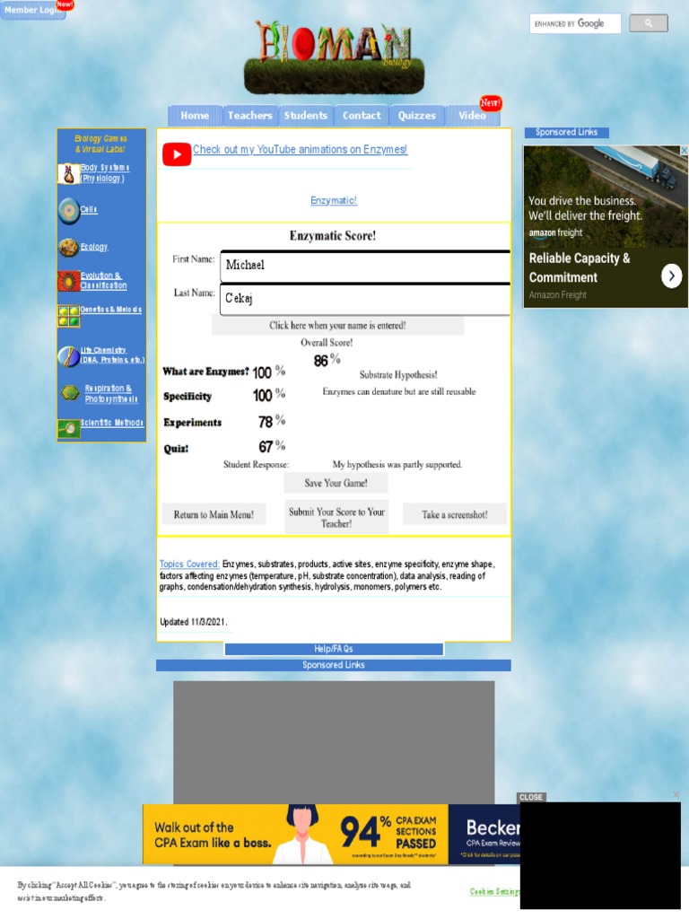Click the Body Systems heart icon
The image size is (689, 919).
pos(68,174)
